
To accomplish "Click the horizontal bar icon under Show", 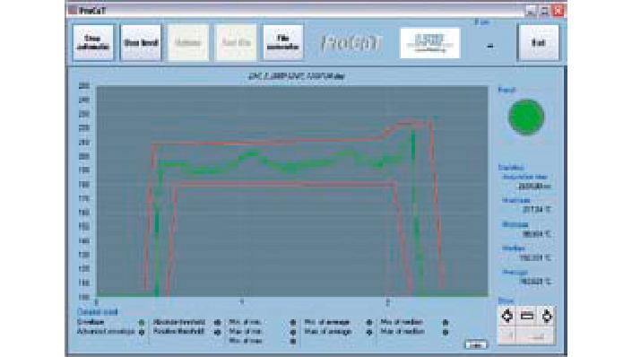I will (x=527, y=316).
